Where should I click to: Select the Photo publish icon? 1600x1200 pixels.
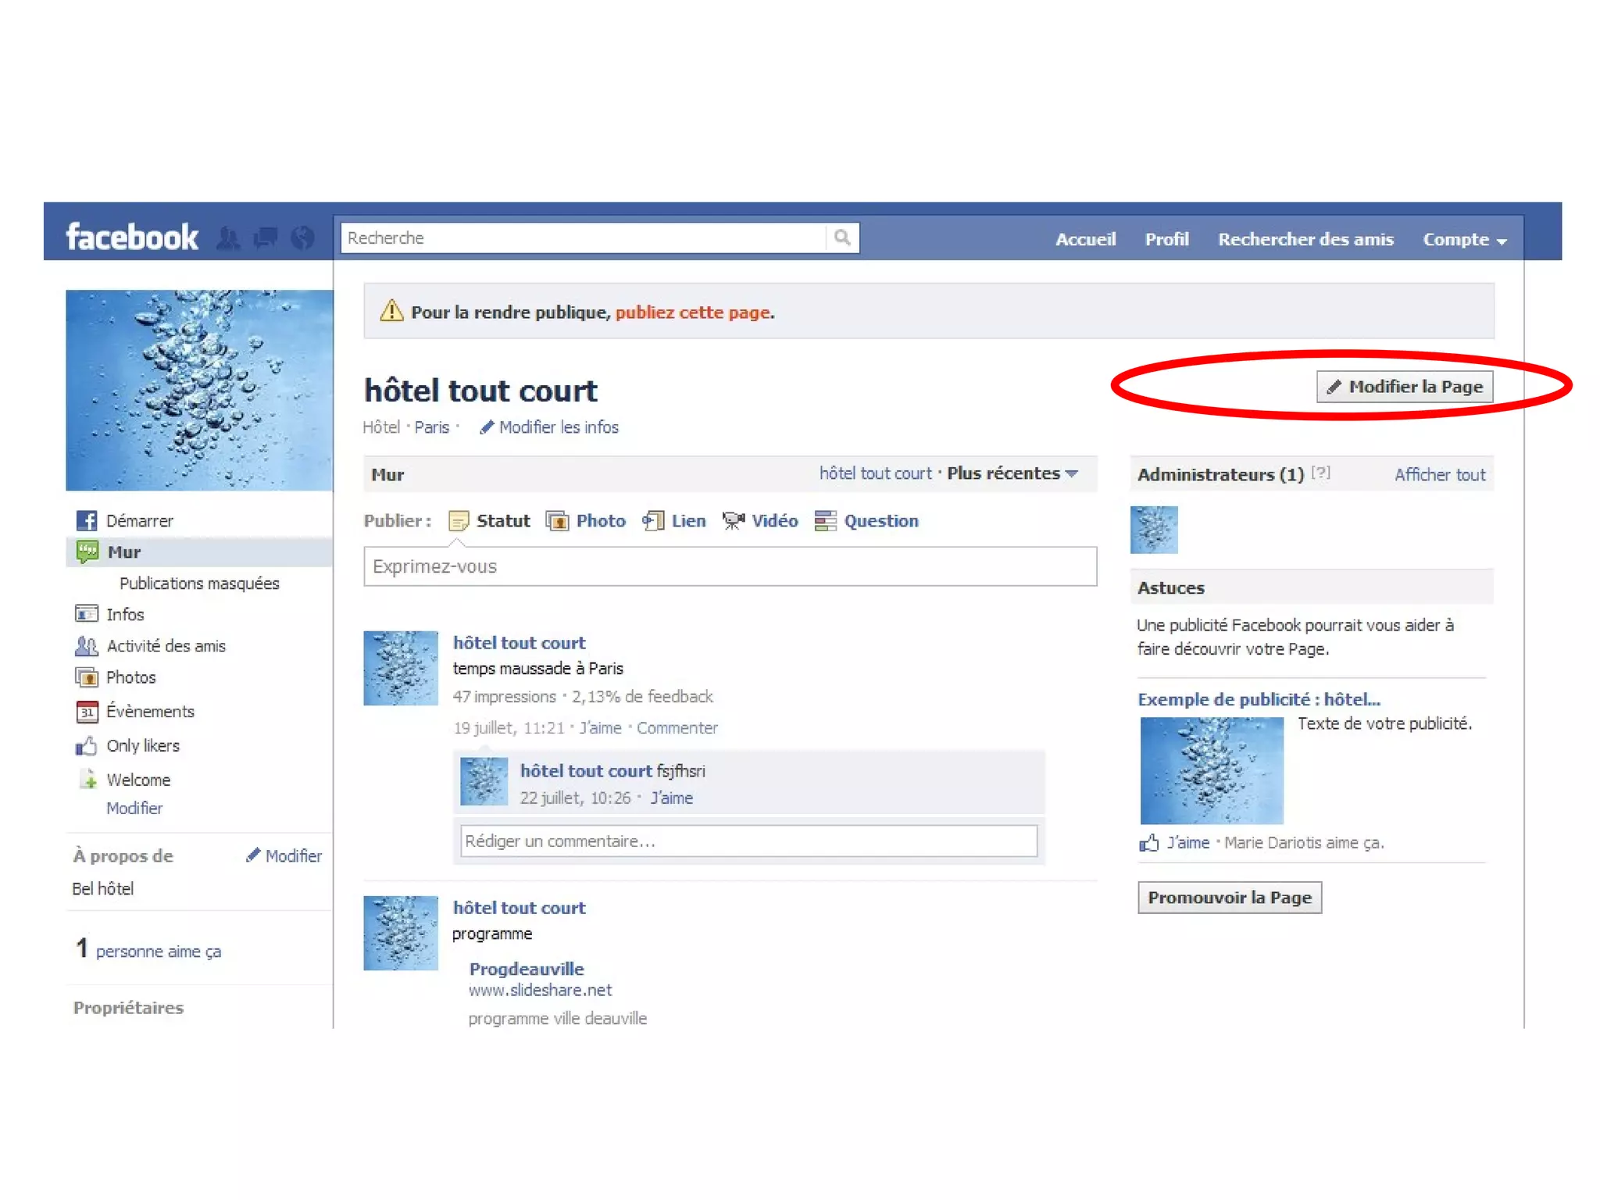point(557,521)
